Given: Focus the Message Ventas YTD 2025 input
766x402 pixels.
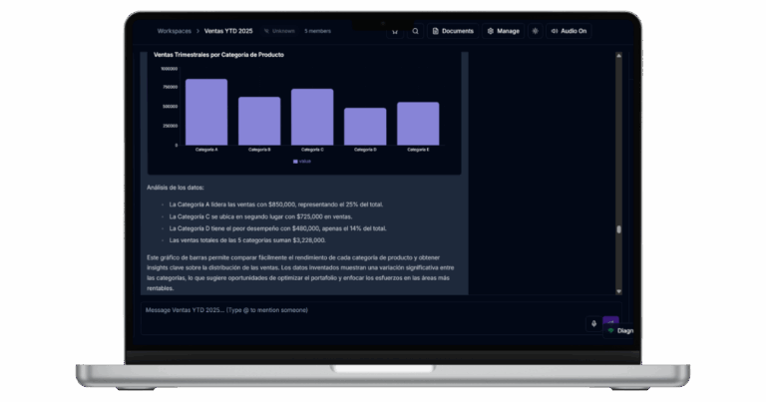Looking at the screenshot, I should (x=359, y=310).
